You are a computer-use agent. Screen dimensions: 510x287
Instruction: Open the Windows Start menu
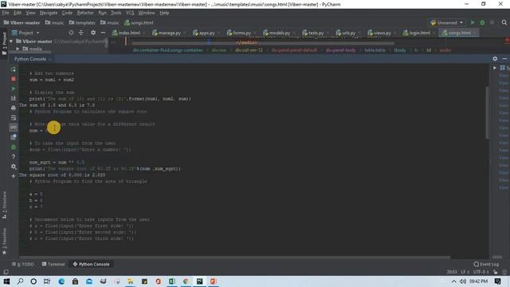pyautogui.click(x=6, y=281)
